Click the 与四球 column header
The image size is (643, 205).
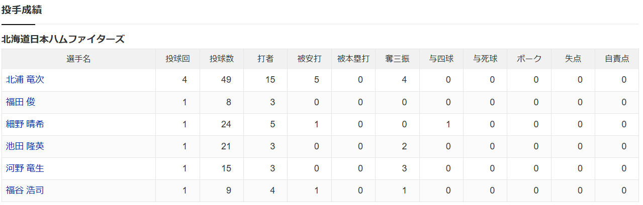coord(441,59)
